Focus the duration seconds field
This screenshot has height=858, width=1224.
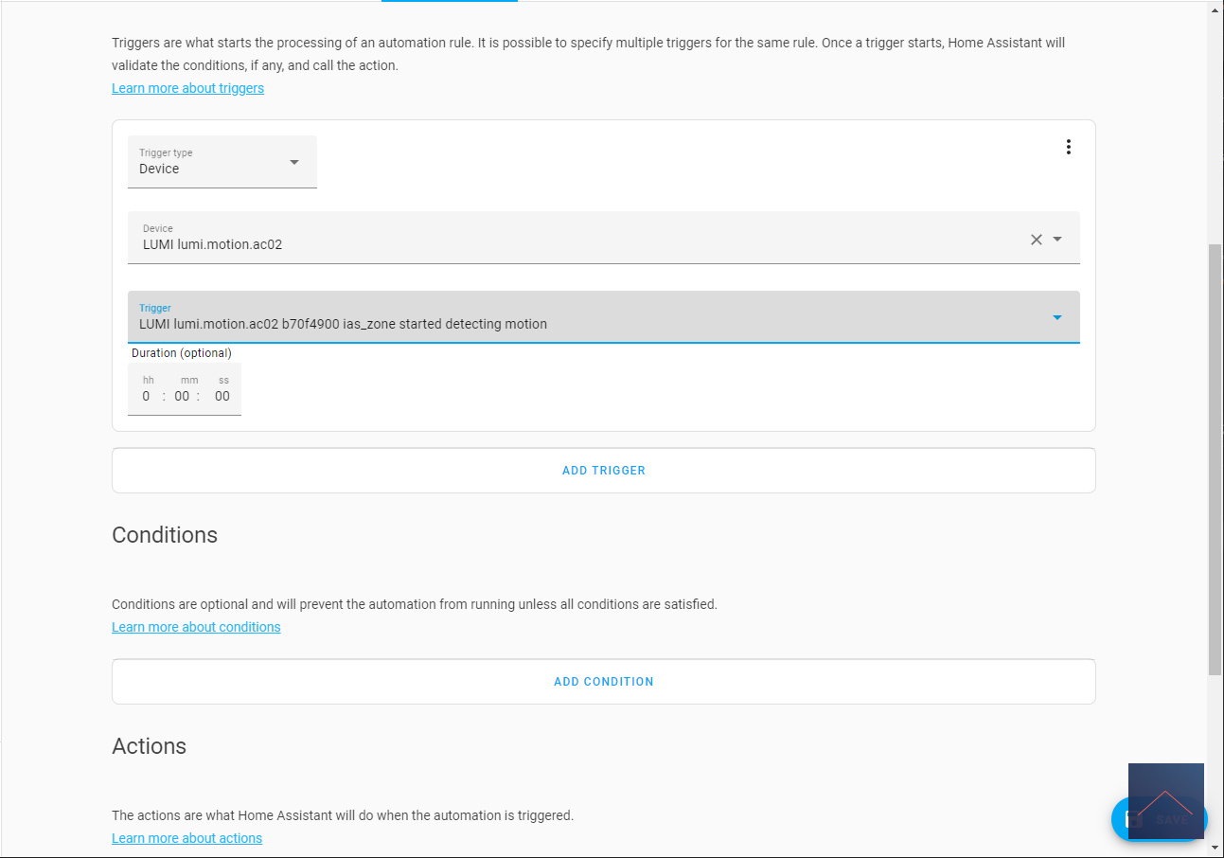222,396
